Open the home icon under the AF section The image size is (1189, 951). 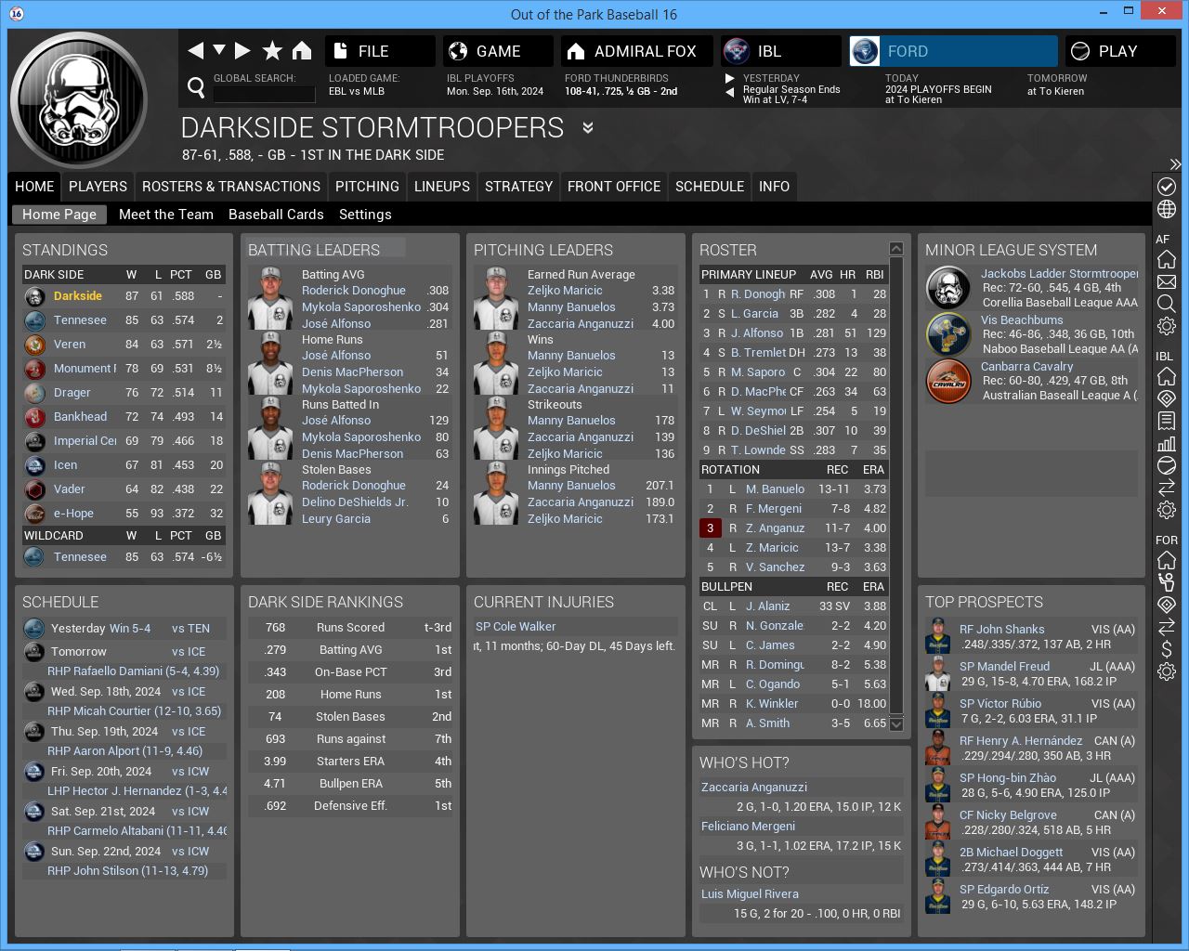tap(1167, 259)
